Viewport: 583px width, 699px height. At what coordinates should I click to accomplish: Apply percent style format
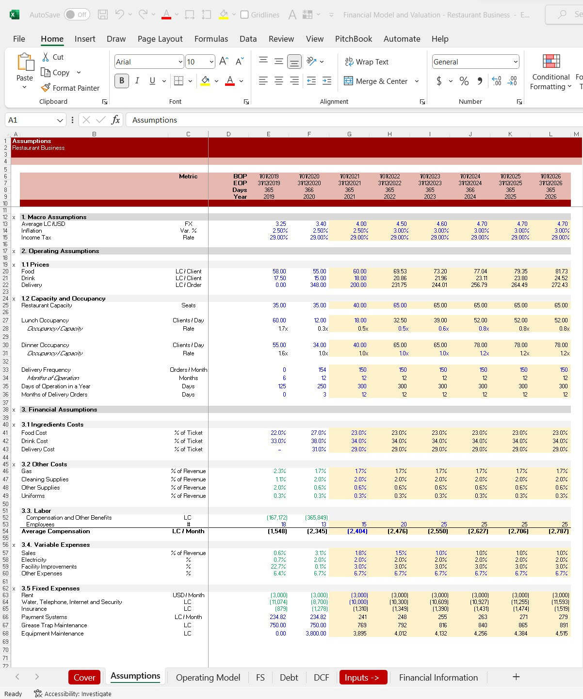464,81
